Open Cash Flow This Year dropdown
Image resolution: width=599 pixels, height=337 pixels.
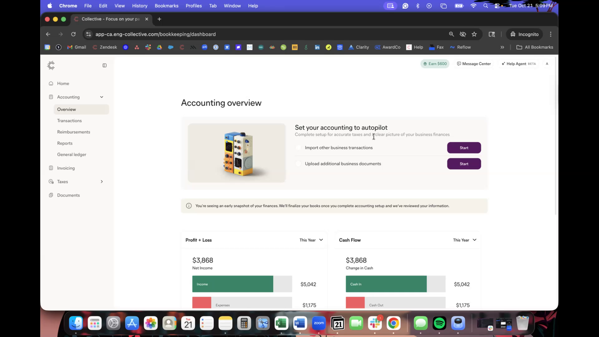click(465, 240)
